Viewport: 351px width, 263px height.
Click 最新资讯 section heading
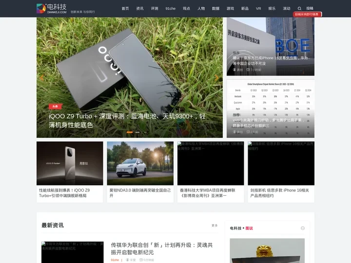[52, 225]
